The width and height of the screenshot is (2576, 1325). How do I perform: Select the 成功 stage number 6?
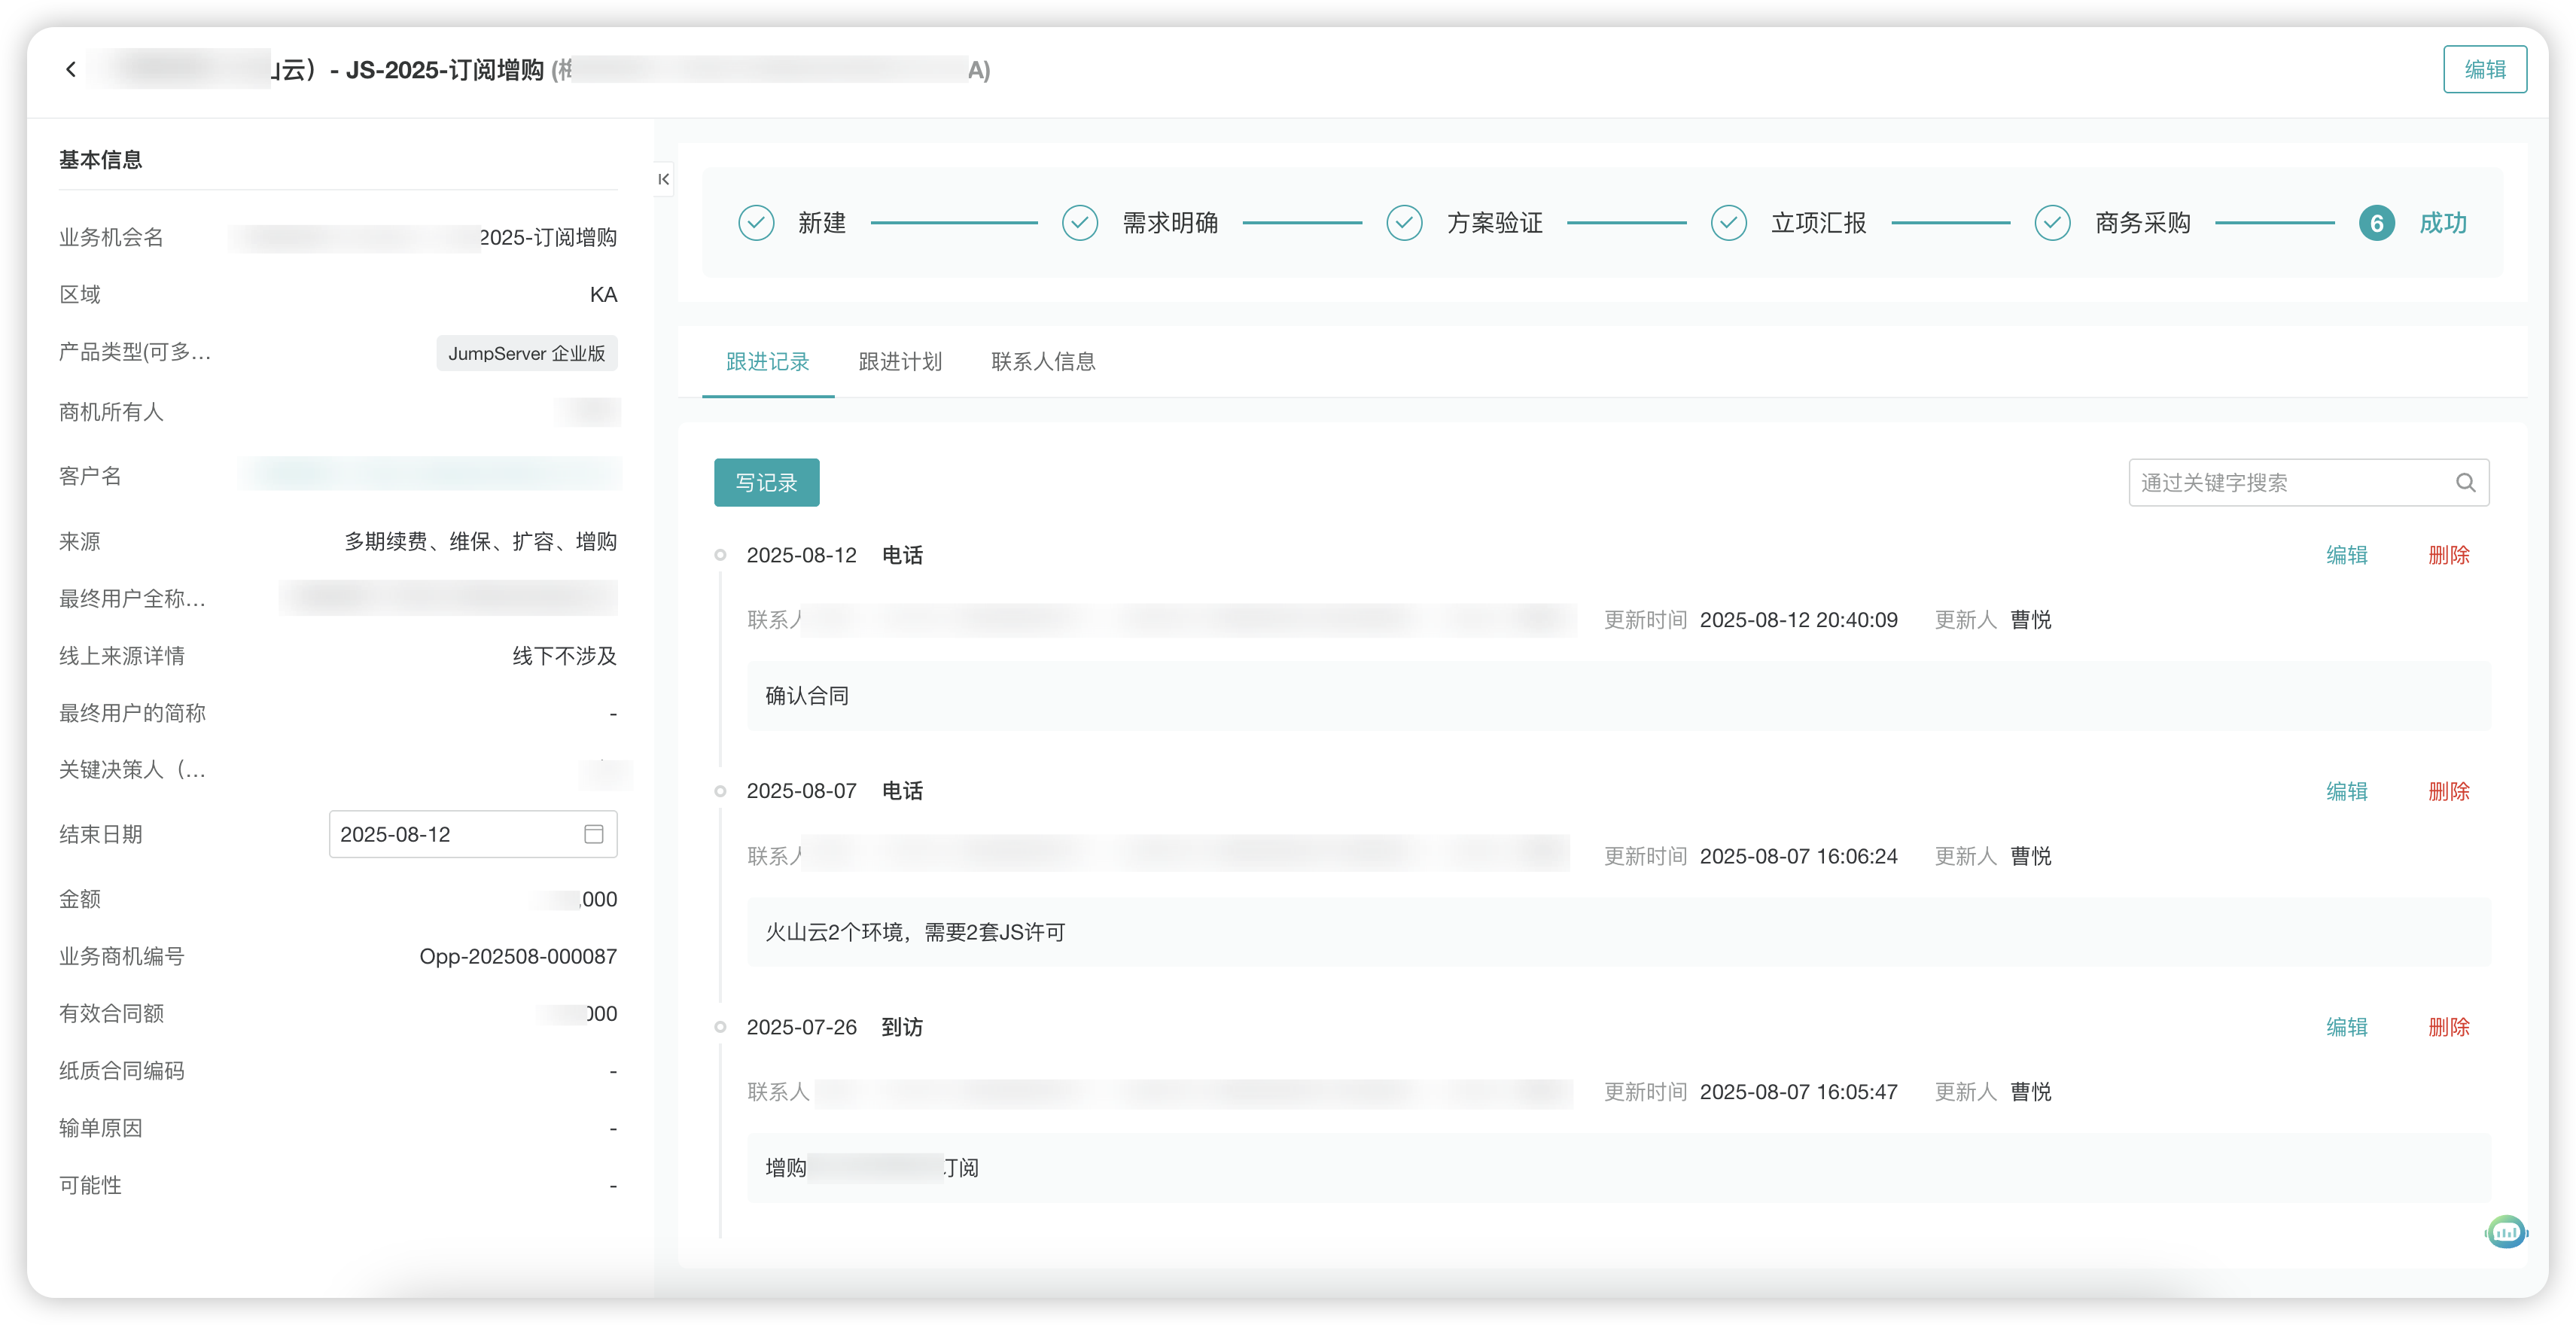coord(2376,223)
